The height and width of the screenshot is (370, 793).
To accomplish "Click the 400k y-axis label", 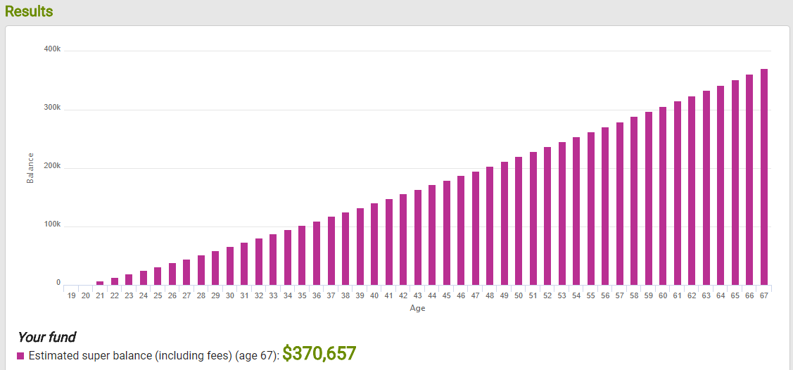I will click(x=53, y=49).
